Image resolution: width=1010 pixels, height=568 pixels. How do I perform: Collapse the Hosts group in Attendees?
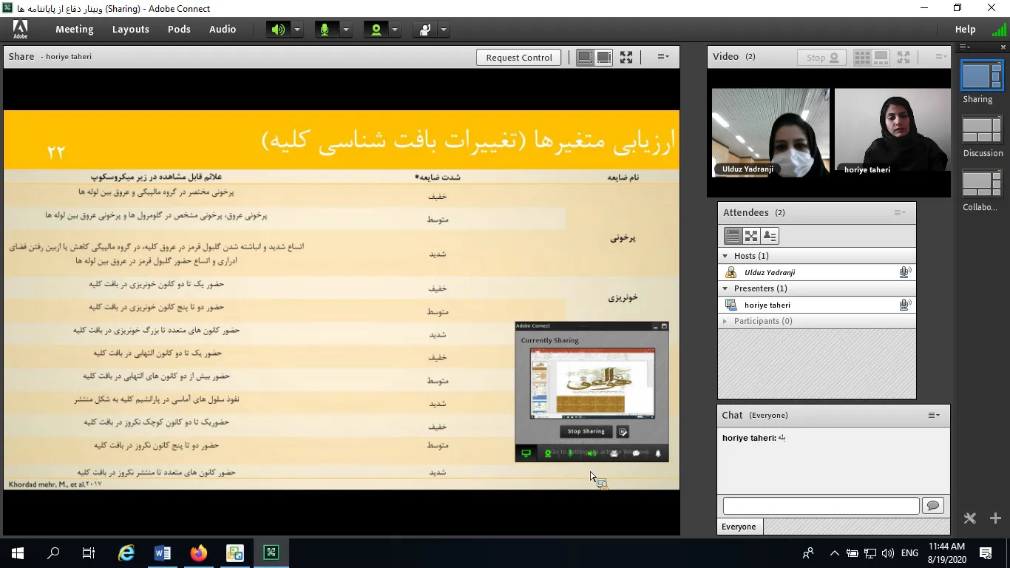click(725, 256)
